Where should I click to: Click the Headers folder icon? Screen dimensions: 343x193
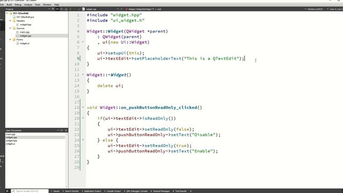click(x=14, y=21)
